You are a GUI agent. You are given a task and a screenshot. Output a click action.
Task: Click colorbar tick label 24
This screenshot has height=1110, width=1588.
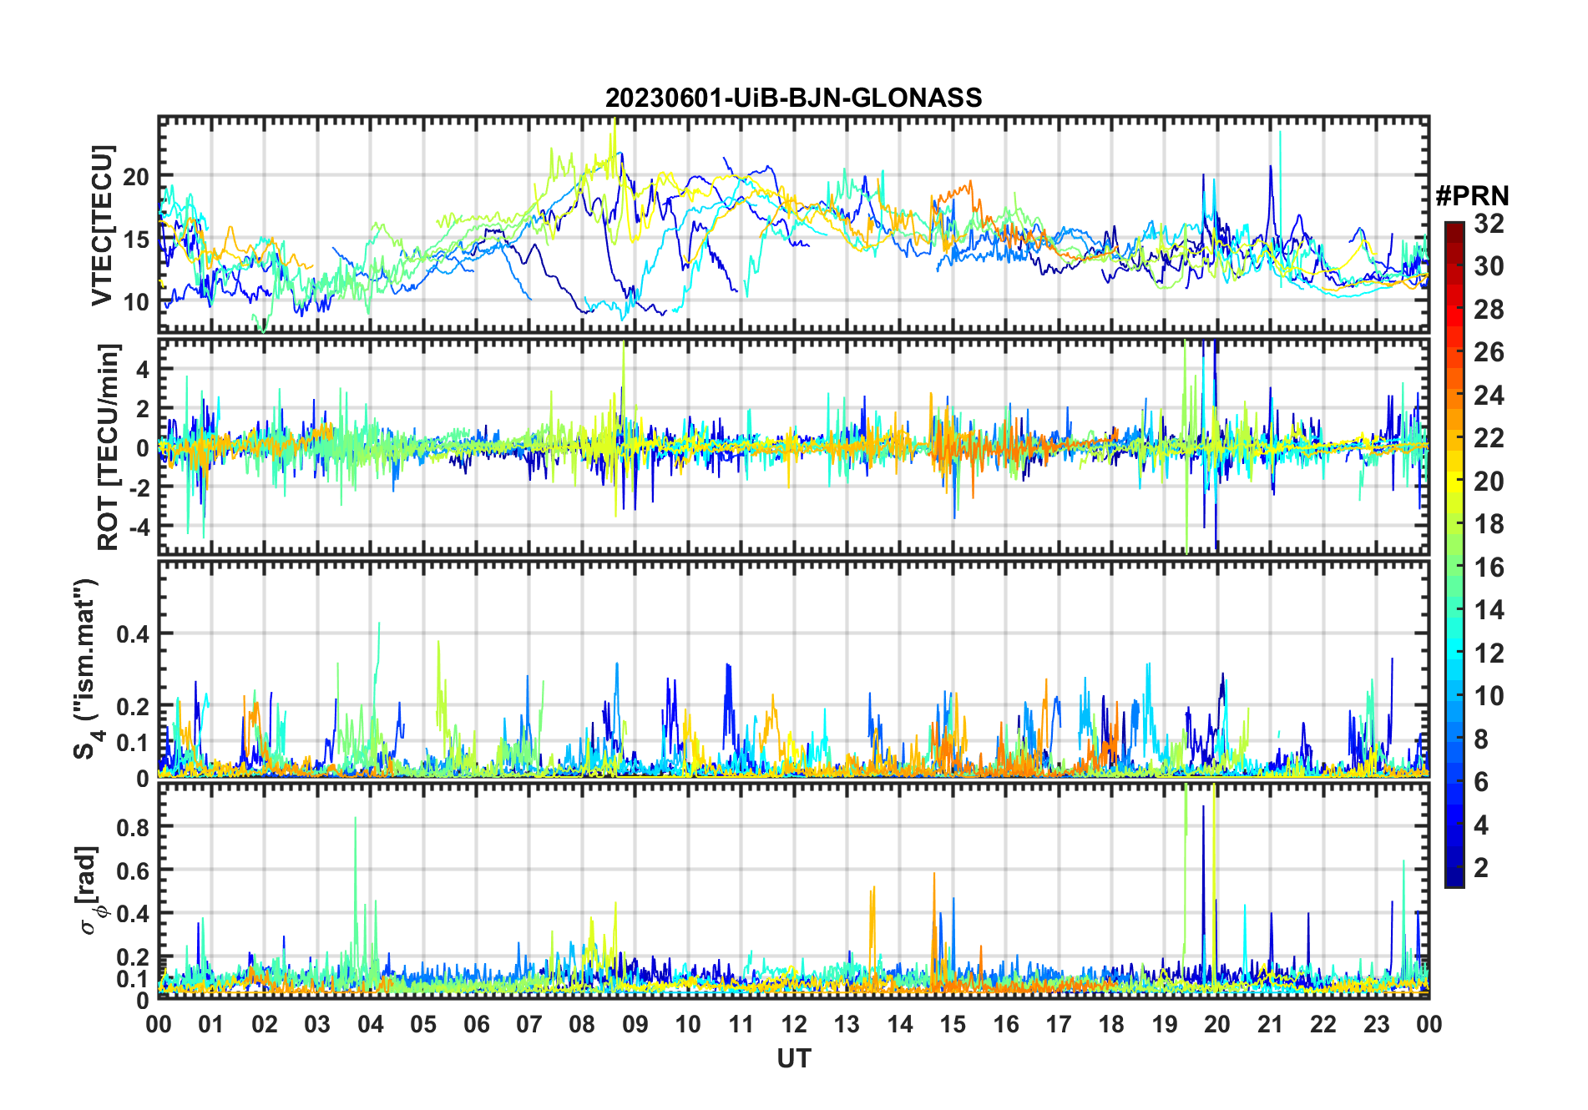(x=1489, y=395)
